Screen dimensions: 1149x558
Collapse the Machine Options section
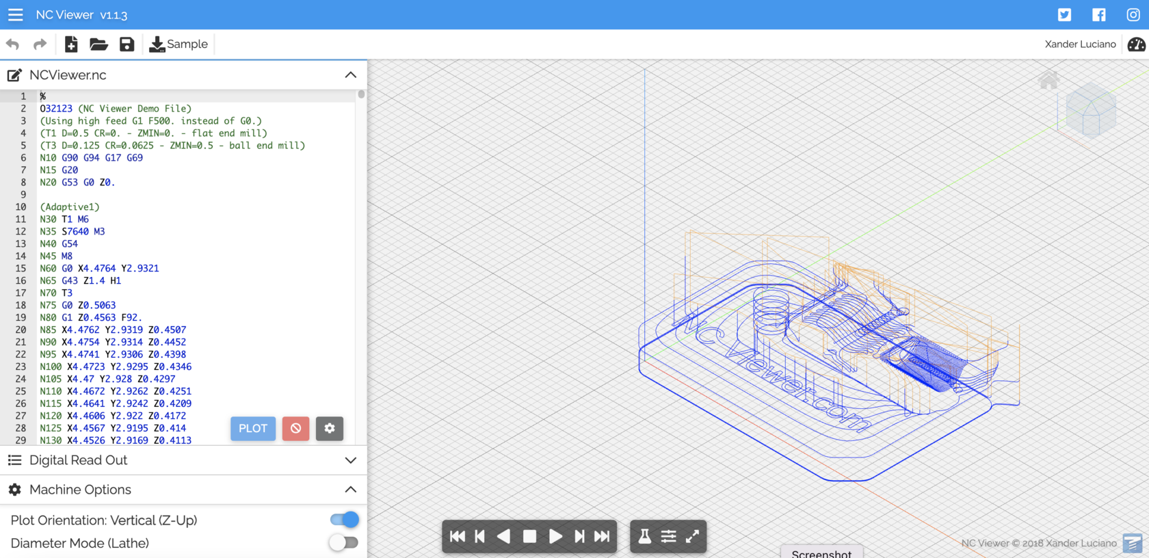(x=350, y=490)
